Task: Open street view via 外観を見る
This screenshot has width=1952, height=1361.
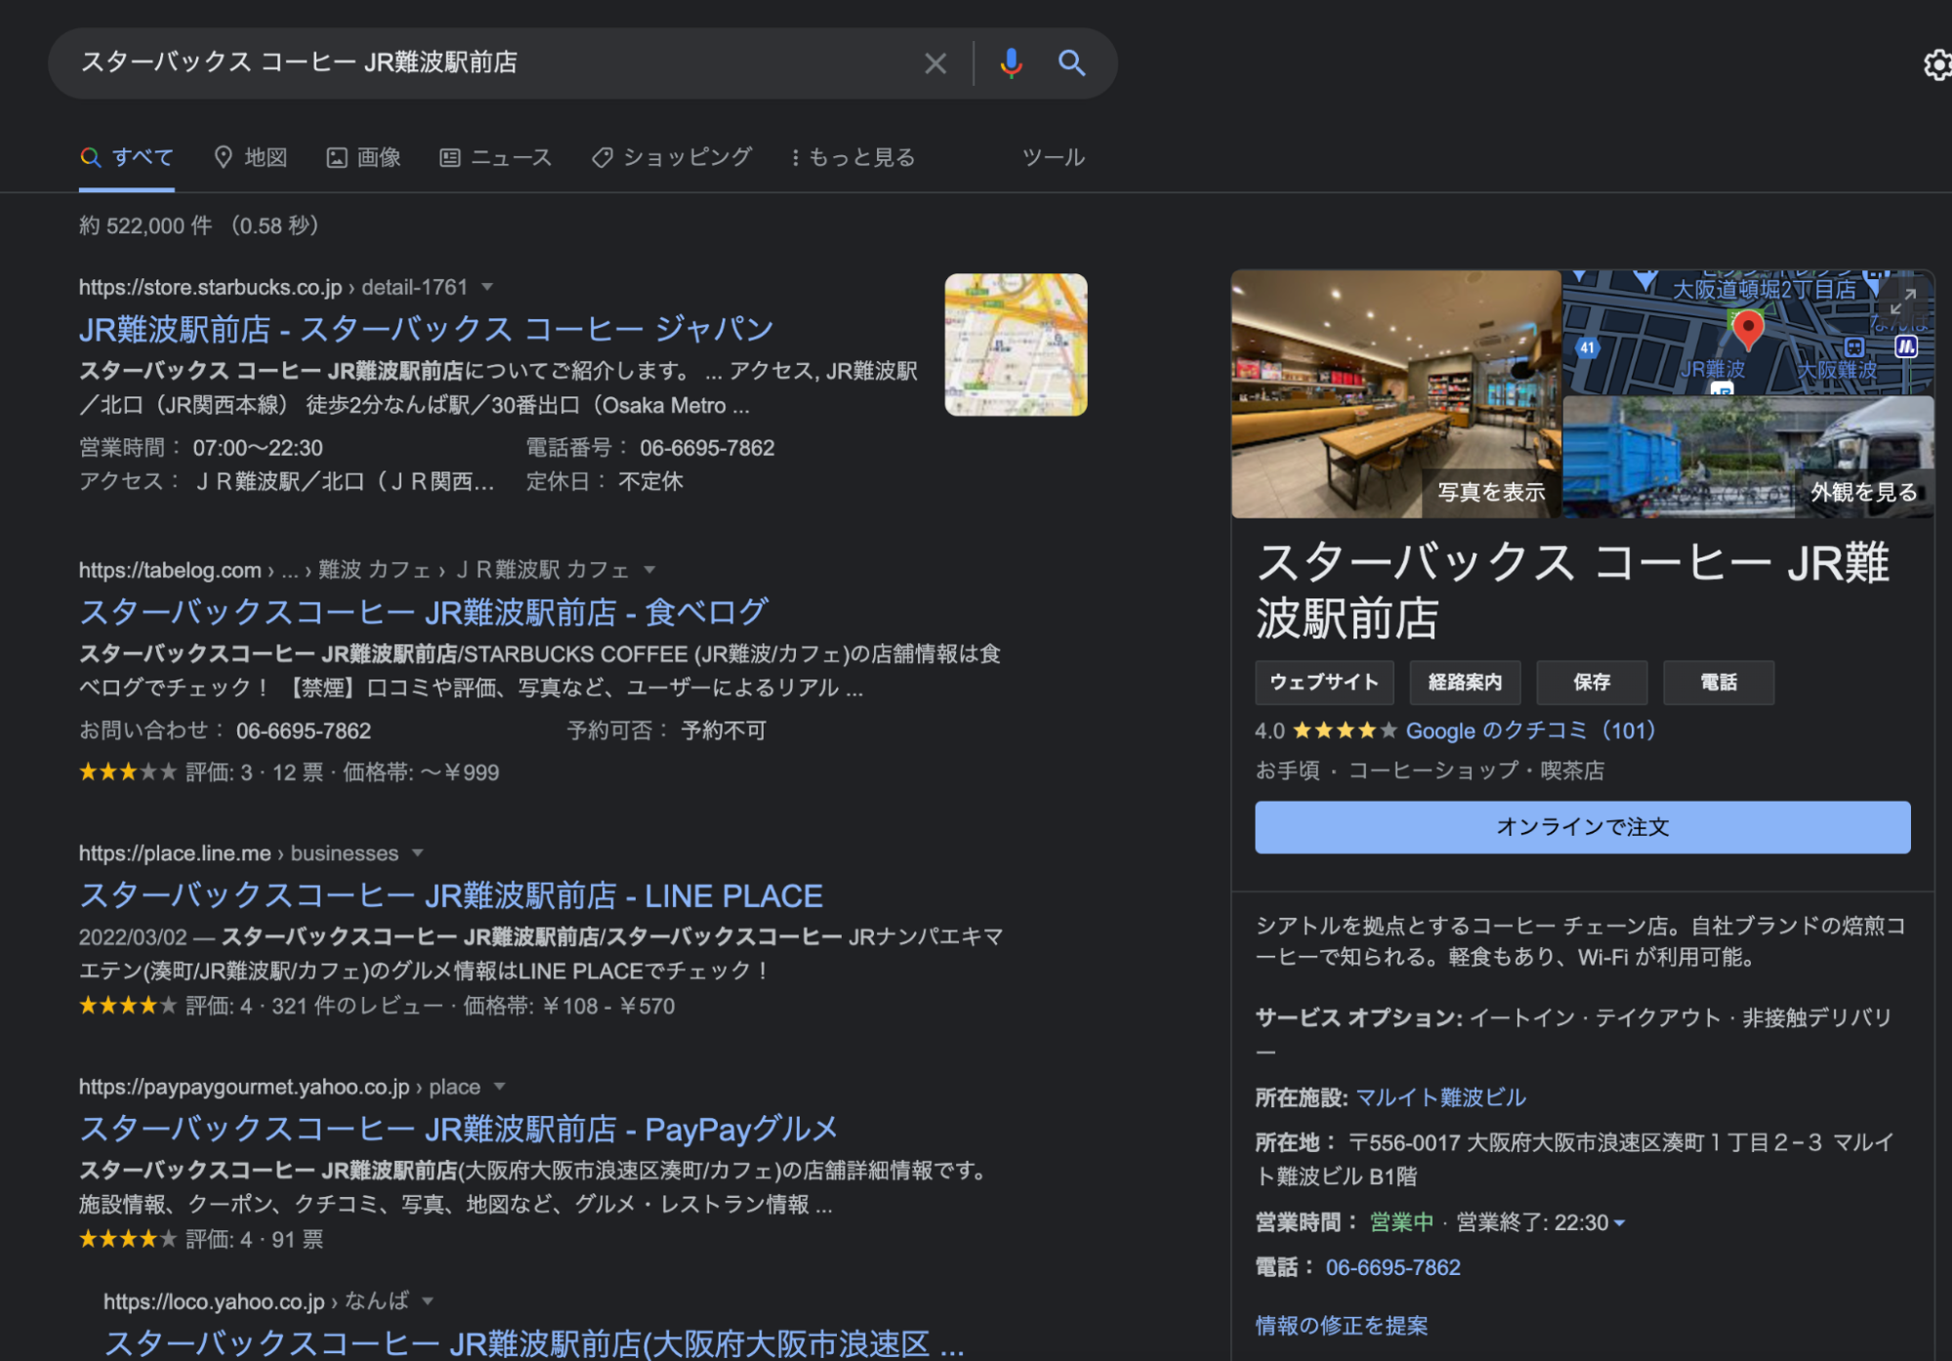Action: pos(1864,492)
